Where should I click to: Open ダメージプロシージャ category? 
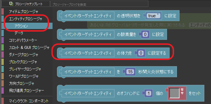24,55
